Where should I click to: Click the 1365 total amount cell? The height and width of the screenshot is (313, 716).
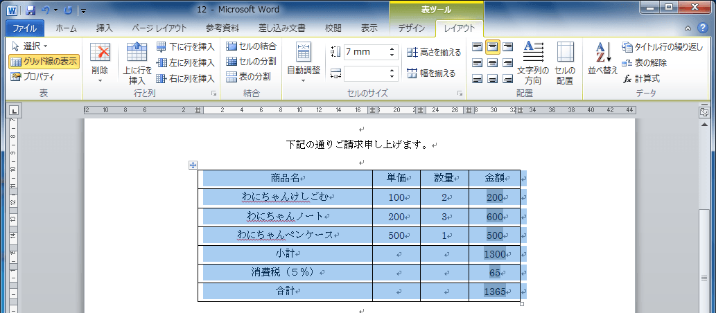[494, 292]
